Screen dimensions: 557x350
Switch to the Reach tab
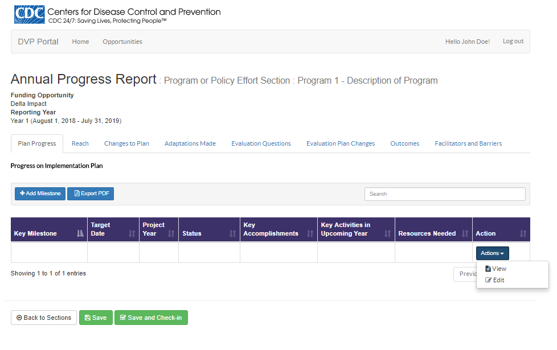80,143
